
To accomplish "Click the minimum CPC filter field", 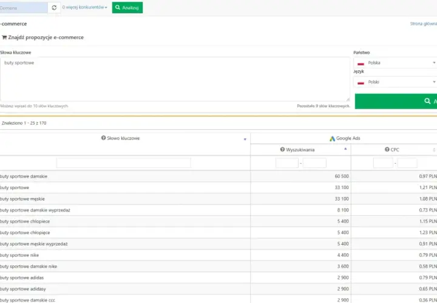I will [383, 163].
